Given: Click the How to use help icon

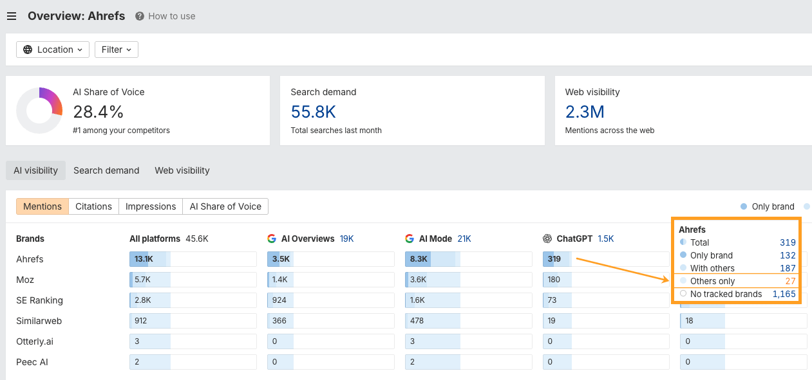Looking at the screenshot, I should [x=140, y=16].
